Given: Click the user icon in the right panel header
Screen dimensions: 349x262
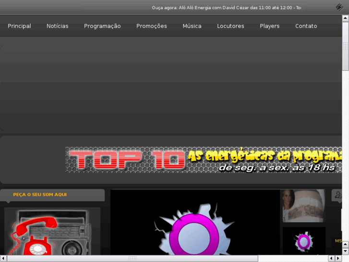Looking at the screenshot, I should pos(338,195).
